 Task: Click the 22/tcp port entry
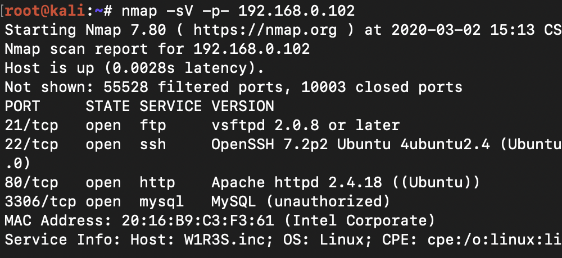pos(31,145)
